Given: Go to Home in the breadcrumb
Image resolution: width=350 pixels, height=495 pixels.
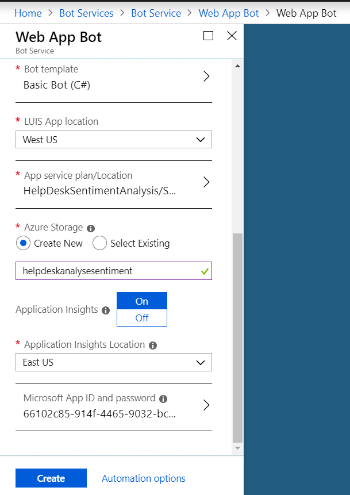Looking at the screenshot, I should click(28, 13).
